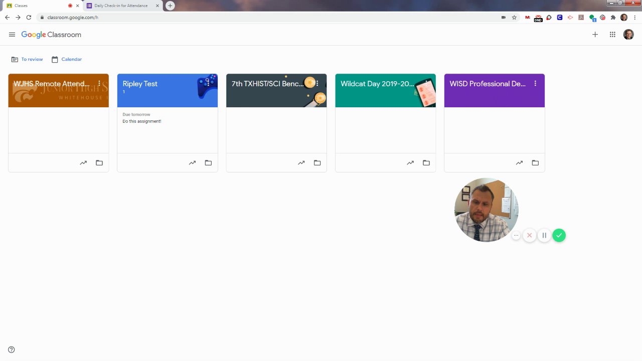This screenshot has height=361, width=642.
Task: Open the Google apps grid
Action: point(612,35)
